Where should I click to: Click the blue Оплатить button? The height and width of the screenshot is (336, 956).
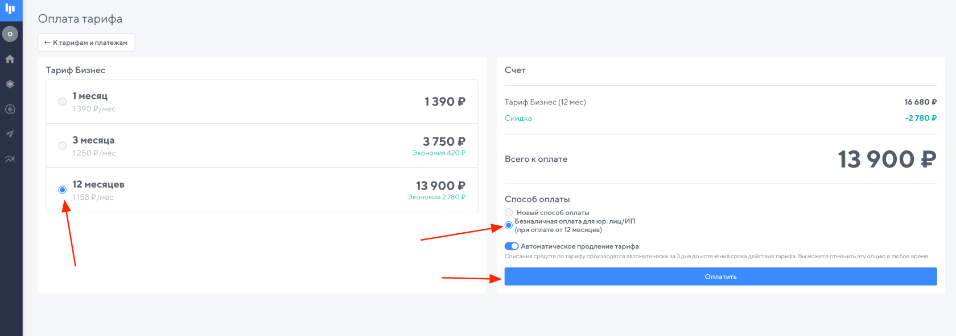(x=720, y=276)
